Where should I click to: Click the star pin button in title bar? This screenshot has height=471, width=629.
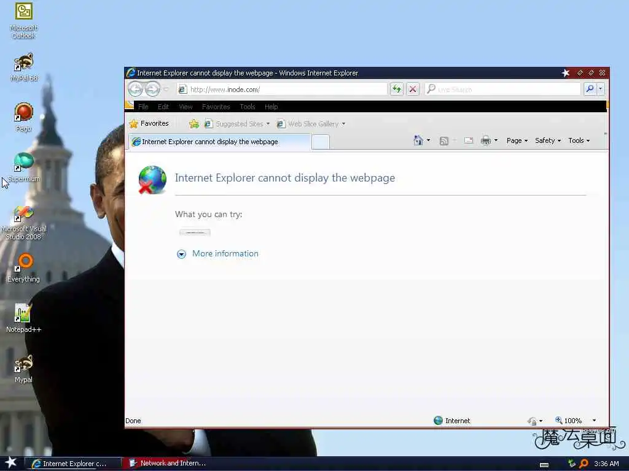pos(566,73)
